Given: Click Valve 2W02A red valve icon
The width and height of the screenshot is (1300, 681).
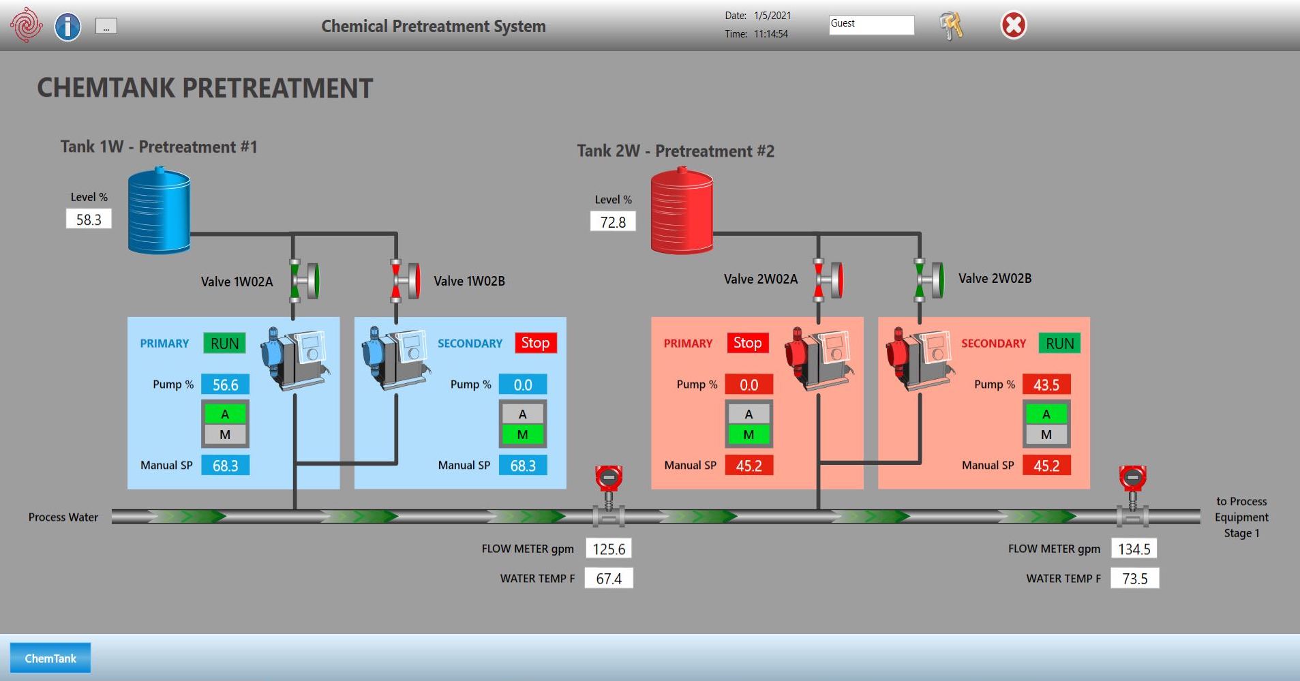Looking at the screenshot, I should tap(828, 279).
